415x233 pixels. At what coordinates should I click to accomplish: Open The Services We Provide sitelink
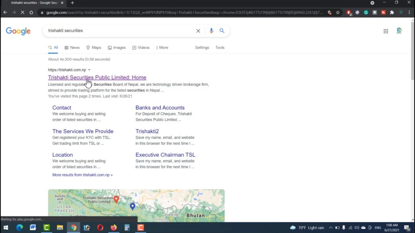point(83,131)
